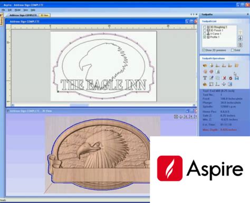Click the fifth icon in the top operations row
The image size is (250, 203).
pyautogui.click(x=230, y=66)
